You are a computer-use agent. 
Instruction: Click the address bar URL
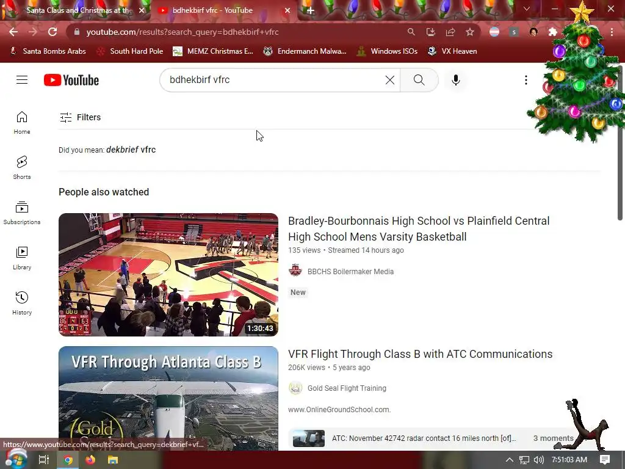[x=182, y=32]
